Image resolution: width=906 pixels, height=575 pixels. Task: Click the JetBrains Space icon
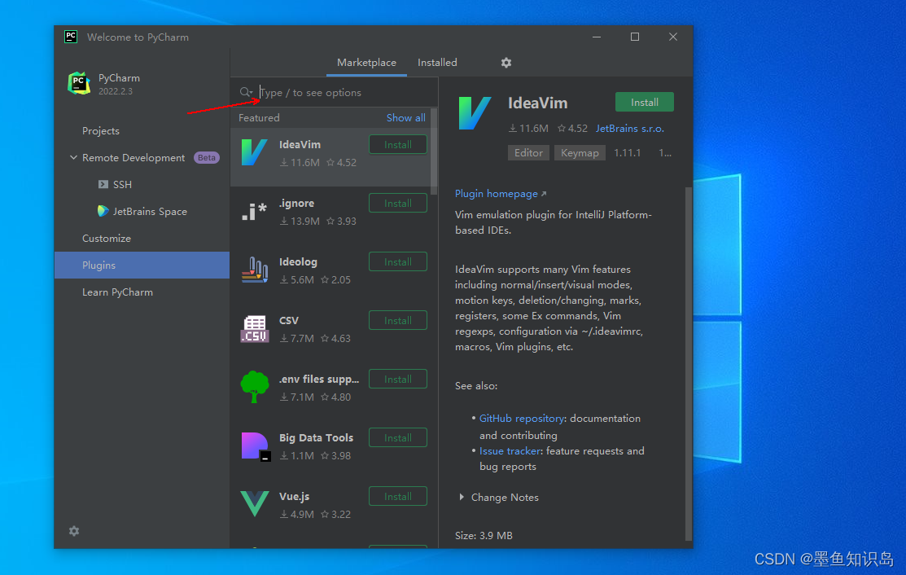pyautogui.click(x=103, y=211)
